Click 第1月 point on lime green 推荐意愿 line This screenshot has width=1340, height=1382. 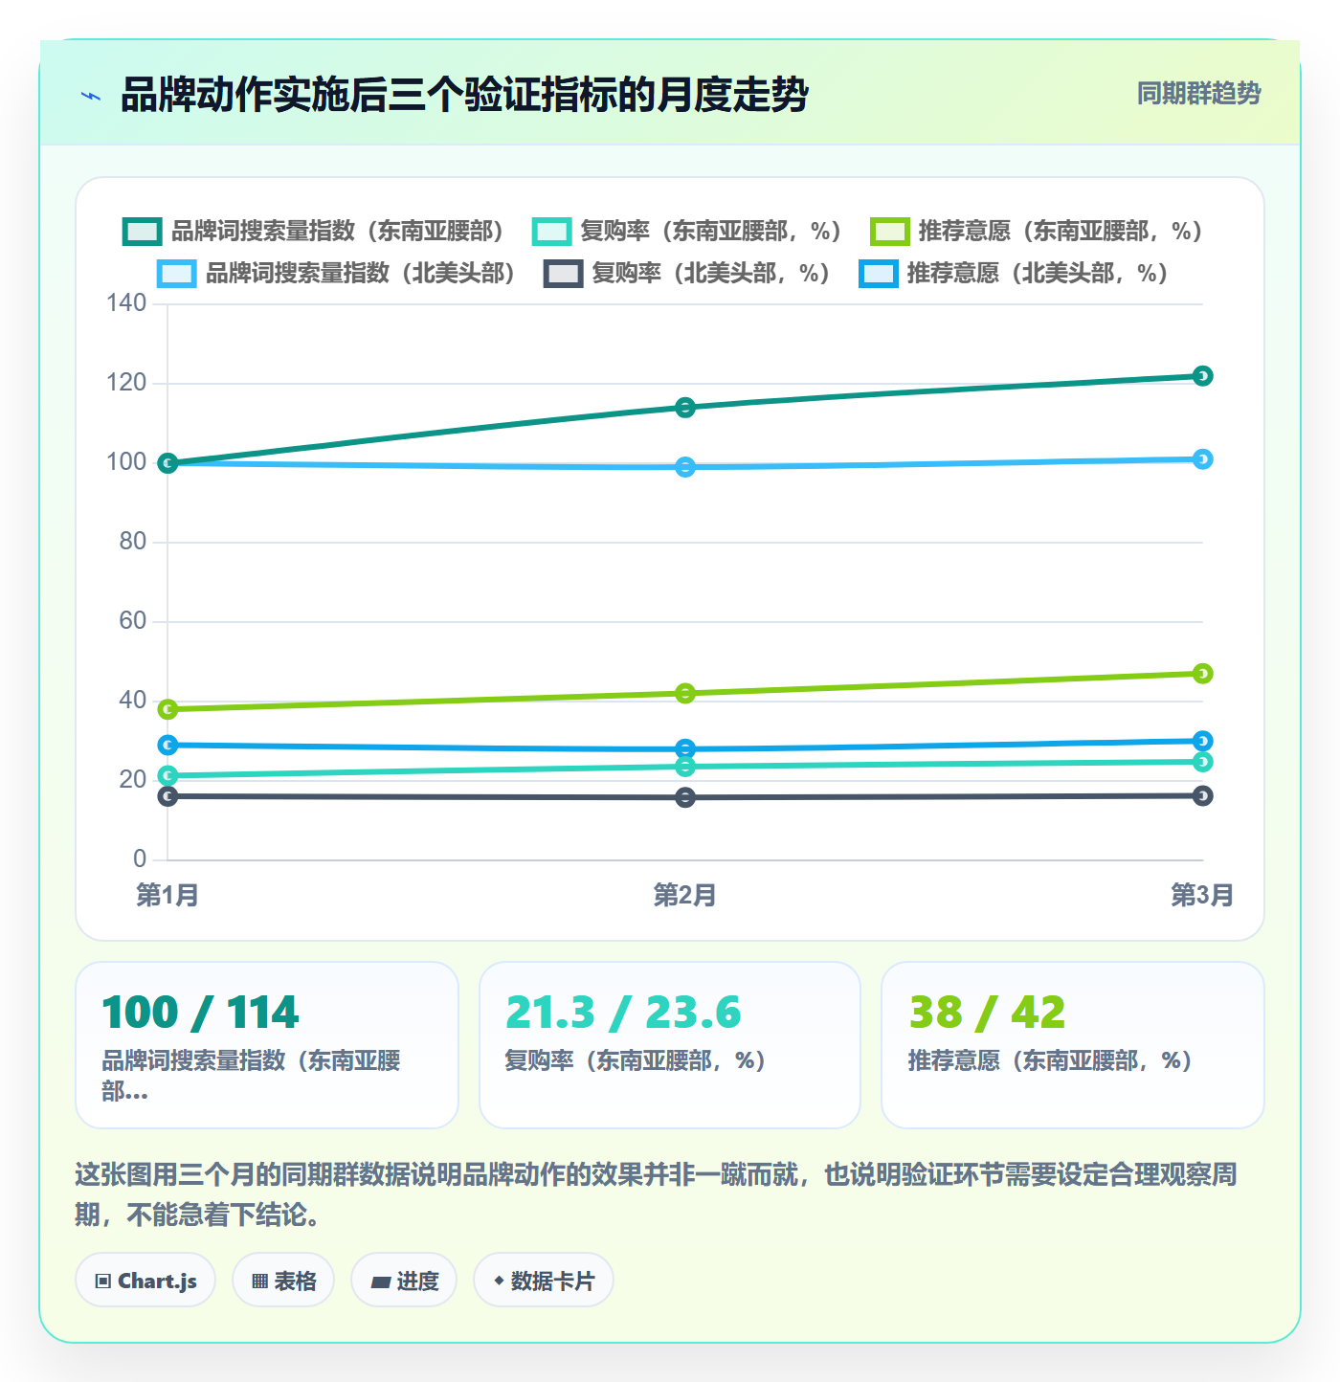point(167,709)
